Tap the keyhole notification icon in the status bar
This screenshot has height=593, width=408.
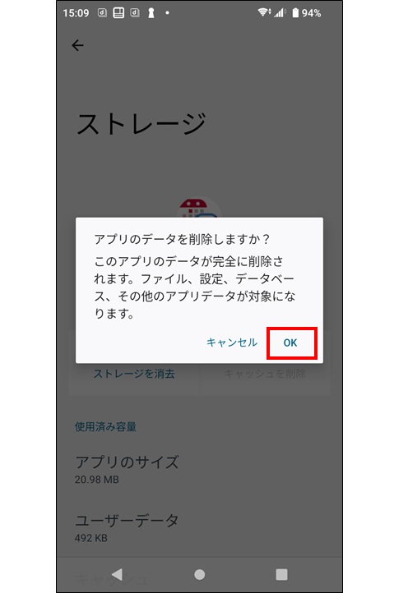[x=151, y=13]
